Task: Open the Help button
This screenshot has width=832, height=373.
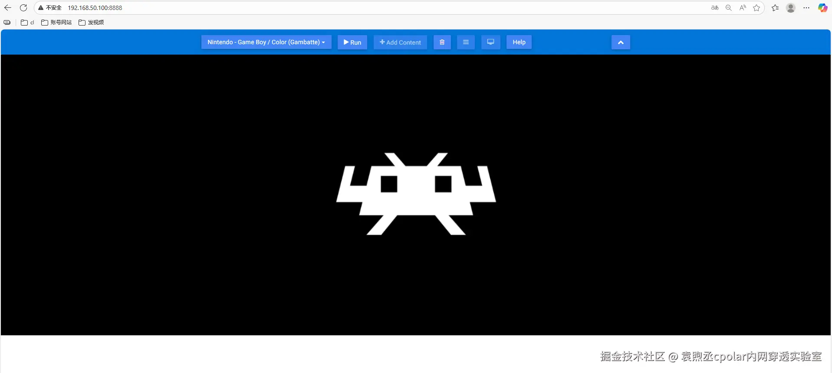Action: [x=519, y=42]
